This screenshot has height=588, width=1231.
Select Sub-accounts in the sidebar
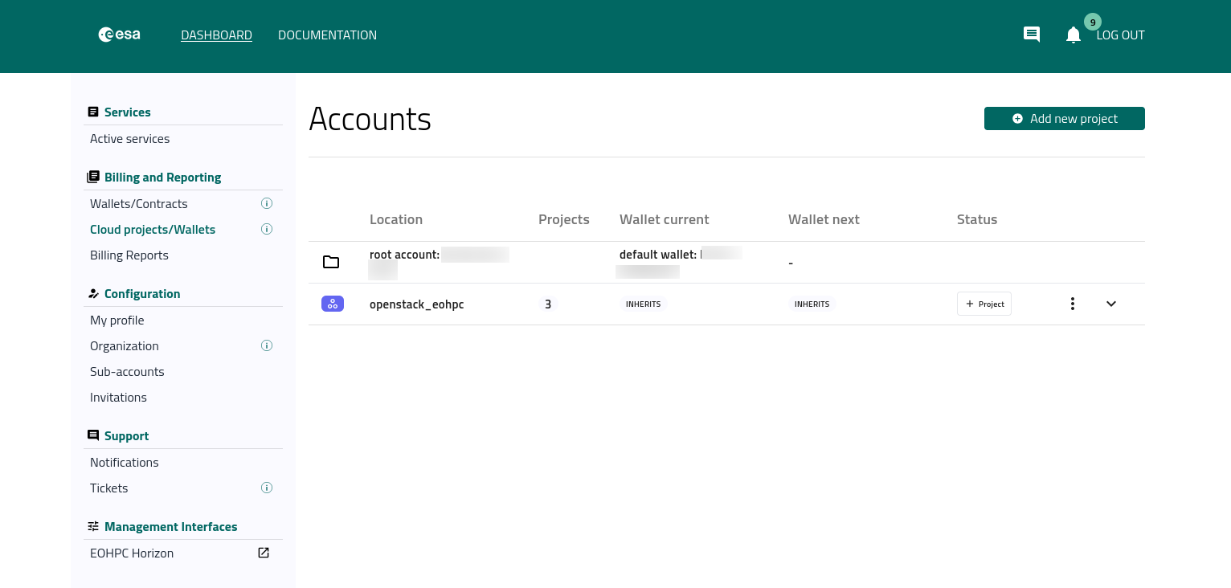[x=127, y=372]
